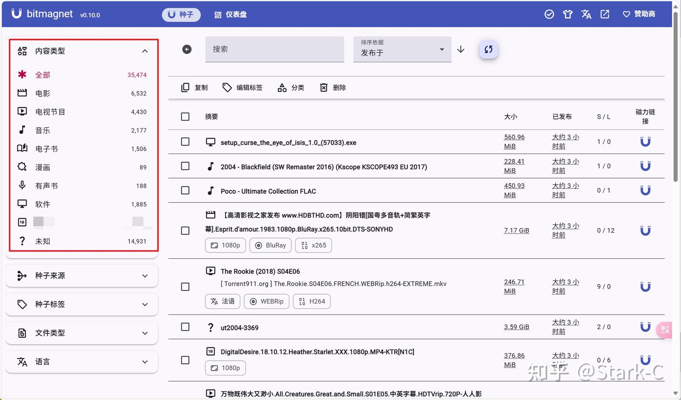Open magnet link for ut2004-3369
Viewport: 681px width, 400px height.
pyautogui.click(x=645, y=327)
